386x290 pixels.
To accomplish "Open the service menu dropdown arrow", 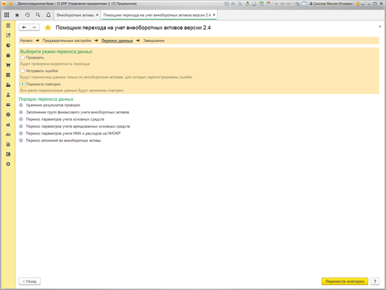I will click(363, 4).
